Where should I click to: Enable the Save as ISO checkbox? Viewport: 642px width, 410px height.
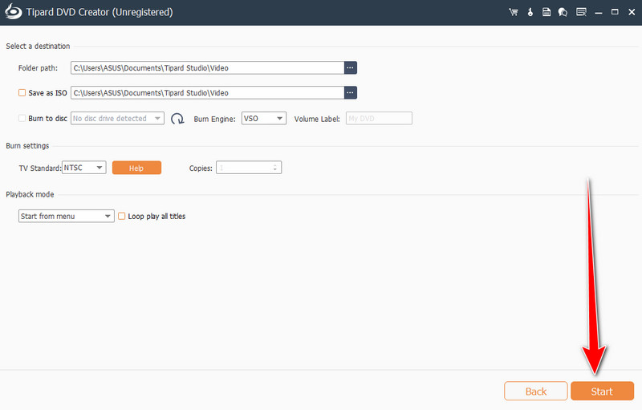pos(22,93)
